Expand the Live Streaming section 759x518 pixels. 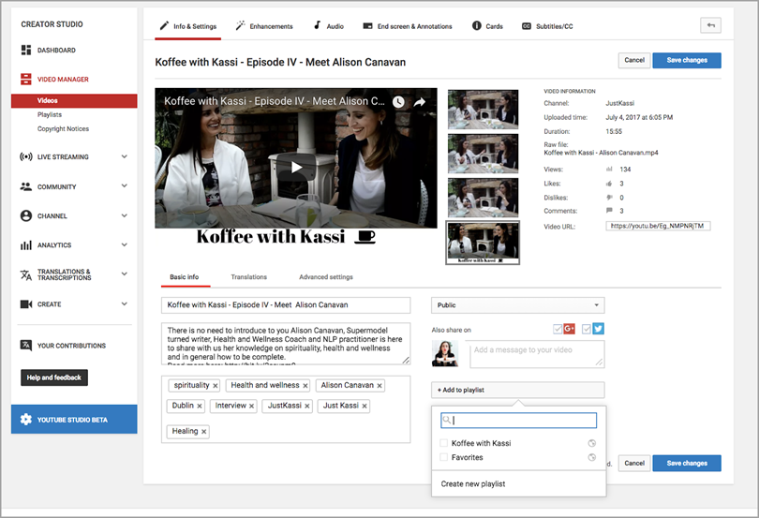point(125,156)
